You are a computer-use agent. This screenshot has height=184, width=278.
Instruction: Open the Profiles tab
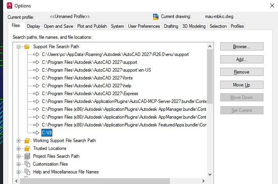click(x=237, y=26)
